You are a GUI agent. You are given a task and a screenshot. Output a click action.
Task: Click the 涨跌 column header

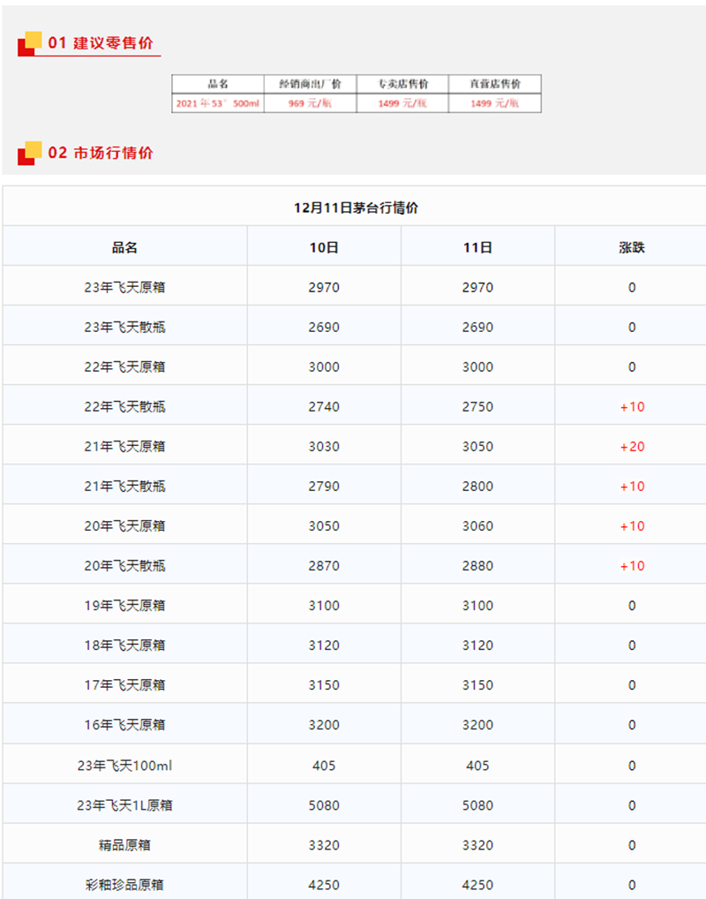(632, 247)
